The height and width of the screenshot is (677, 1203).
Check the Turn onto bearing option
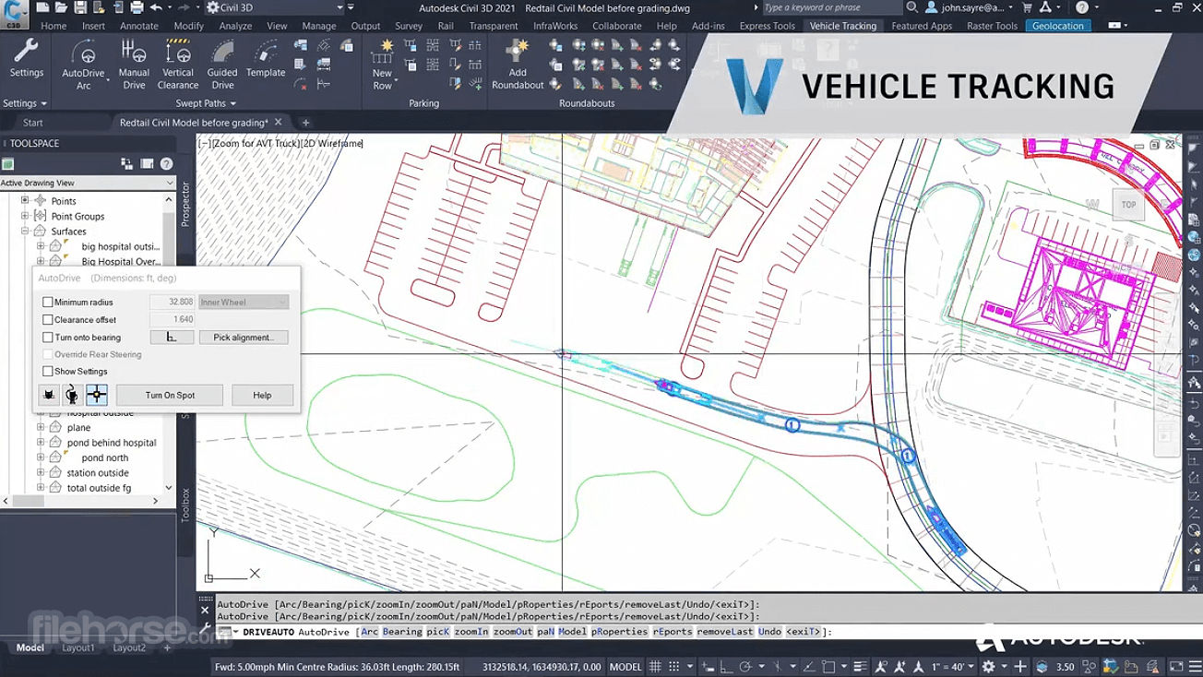48,338
